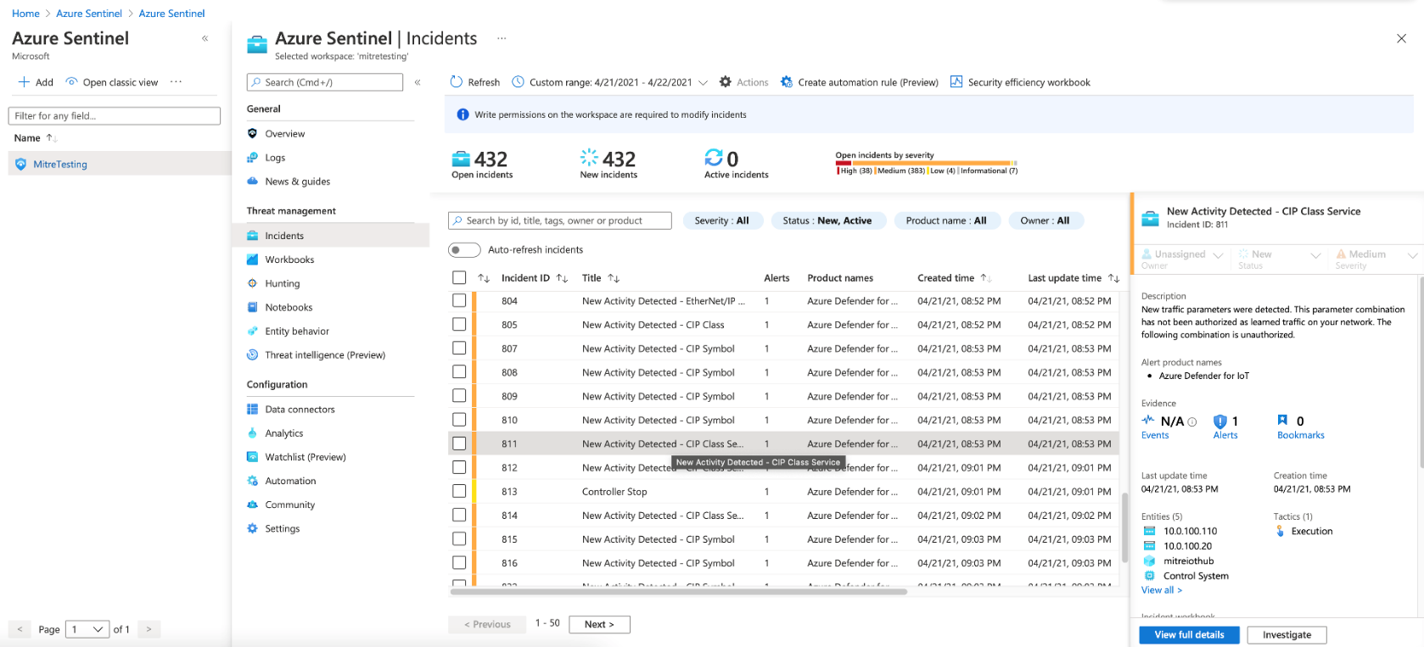1424x647 pixels.
Task: Open the Owner : All filter
Action: (x=1046, y=220)
